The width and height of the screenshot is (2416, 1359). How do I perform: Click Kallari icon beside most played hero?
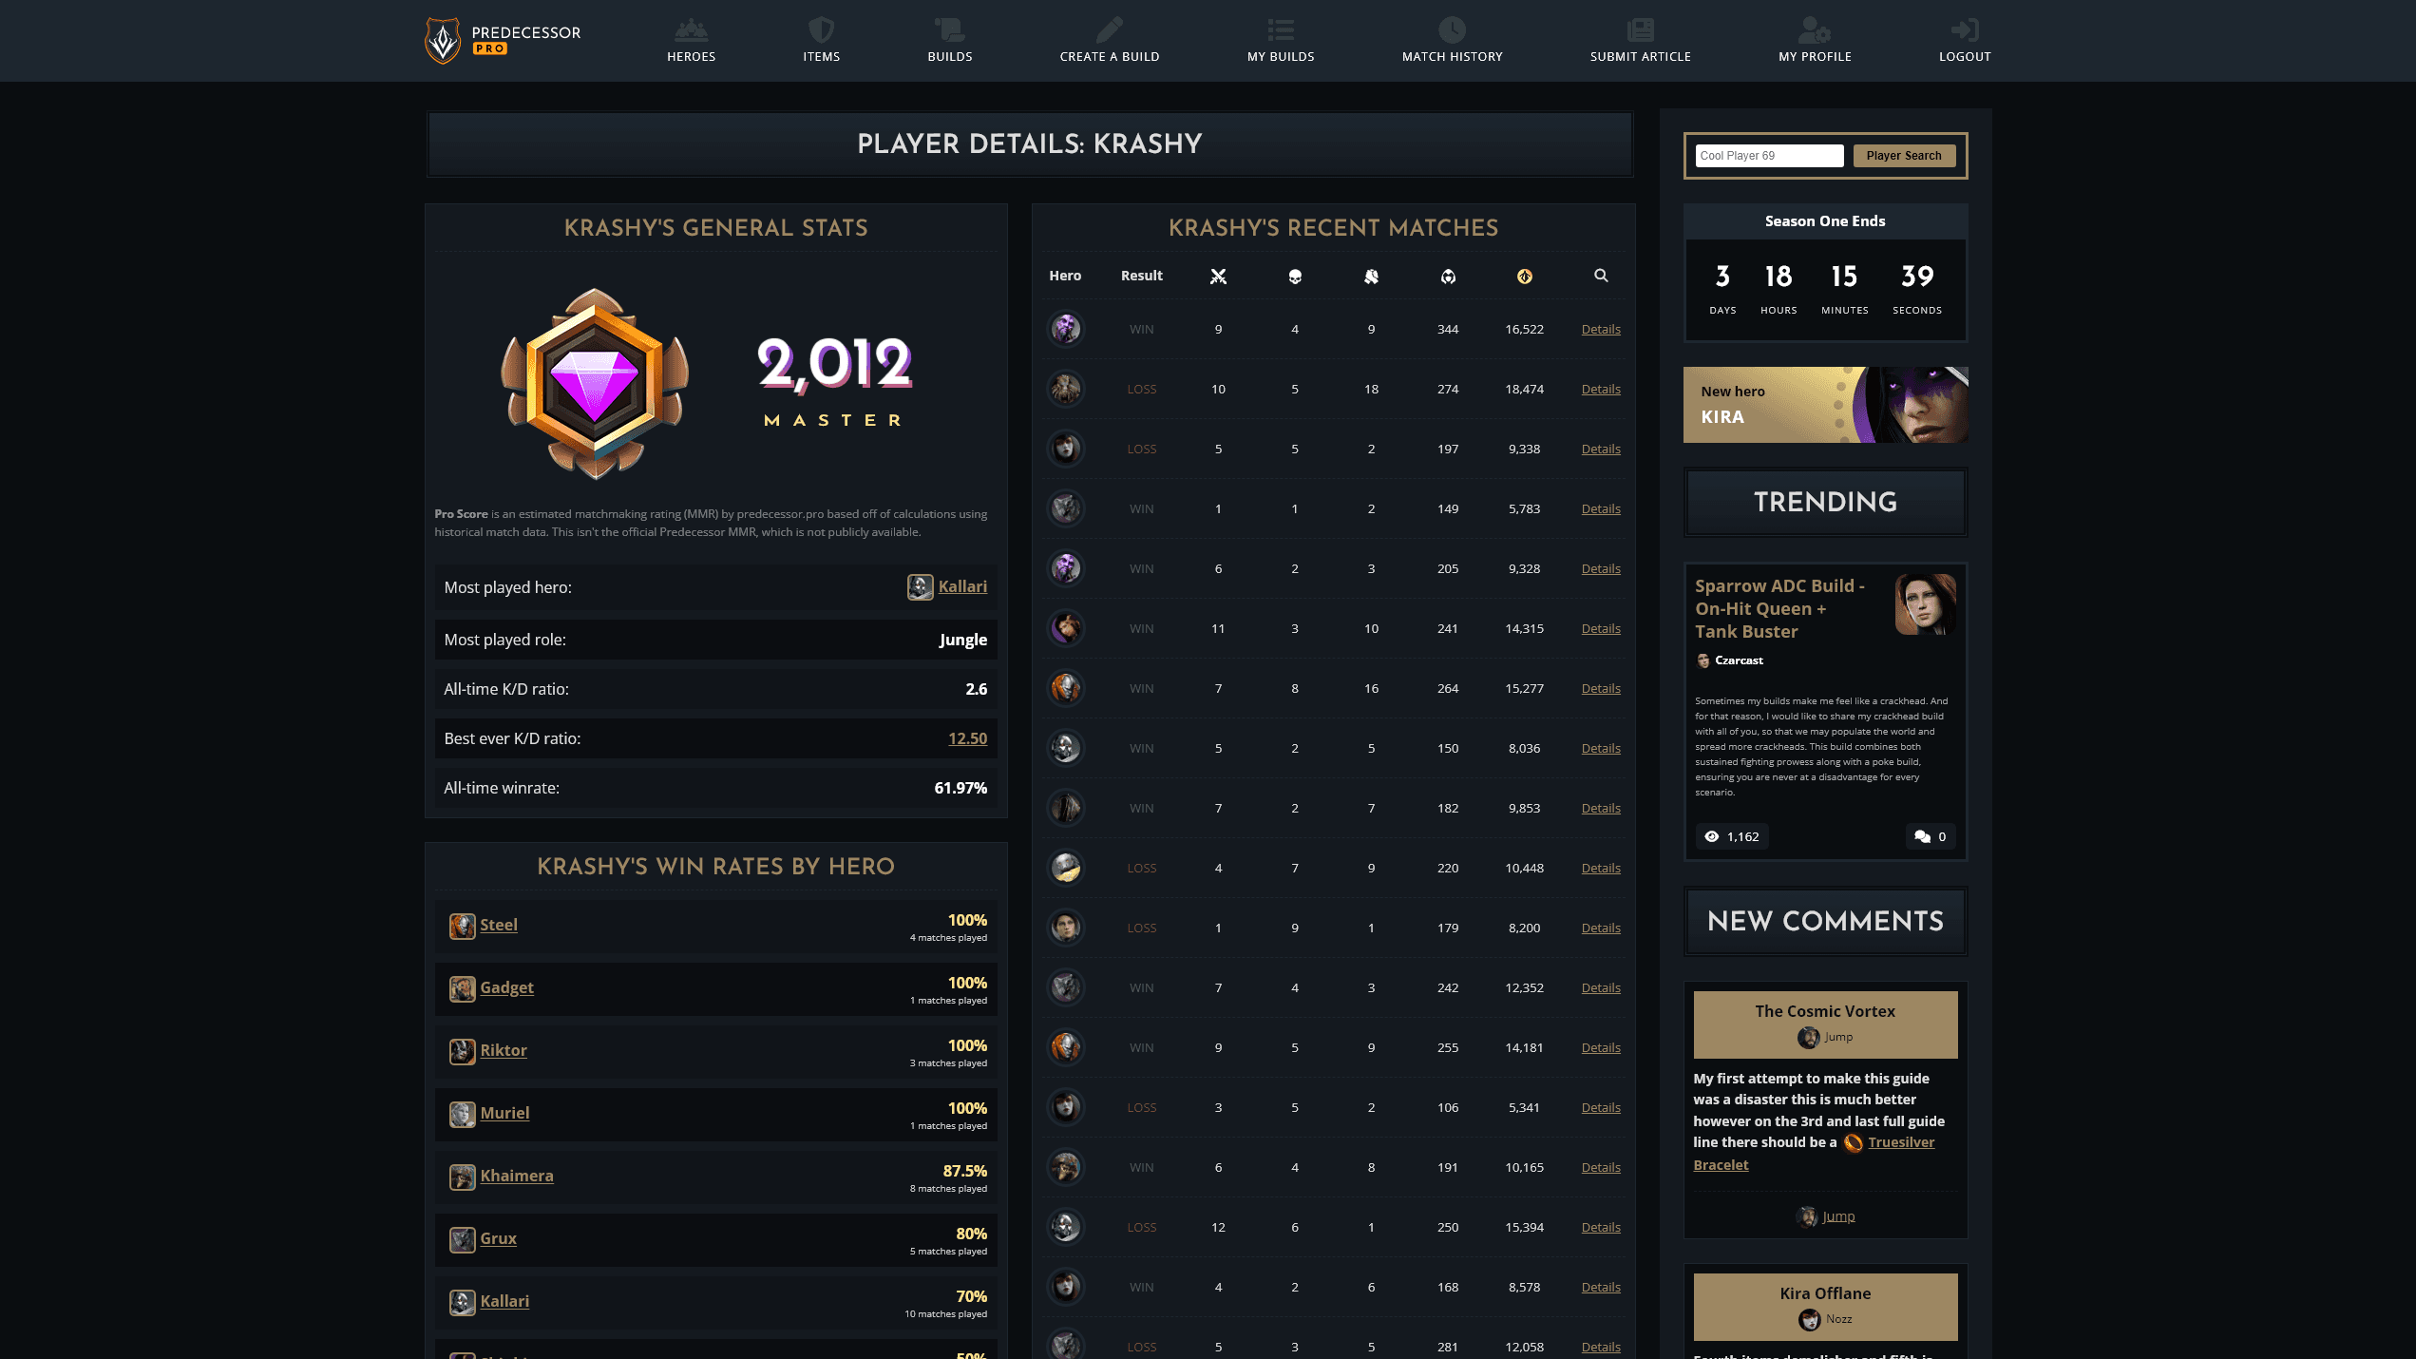(x=920, y=587)
